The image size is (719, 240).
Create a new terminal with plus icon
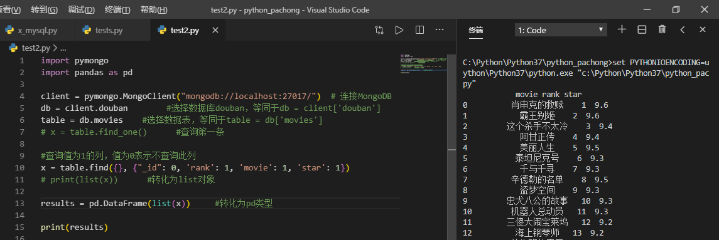[622, 30]
